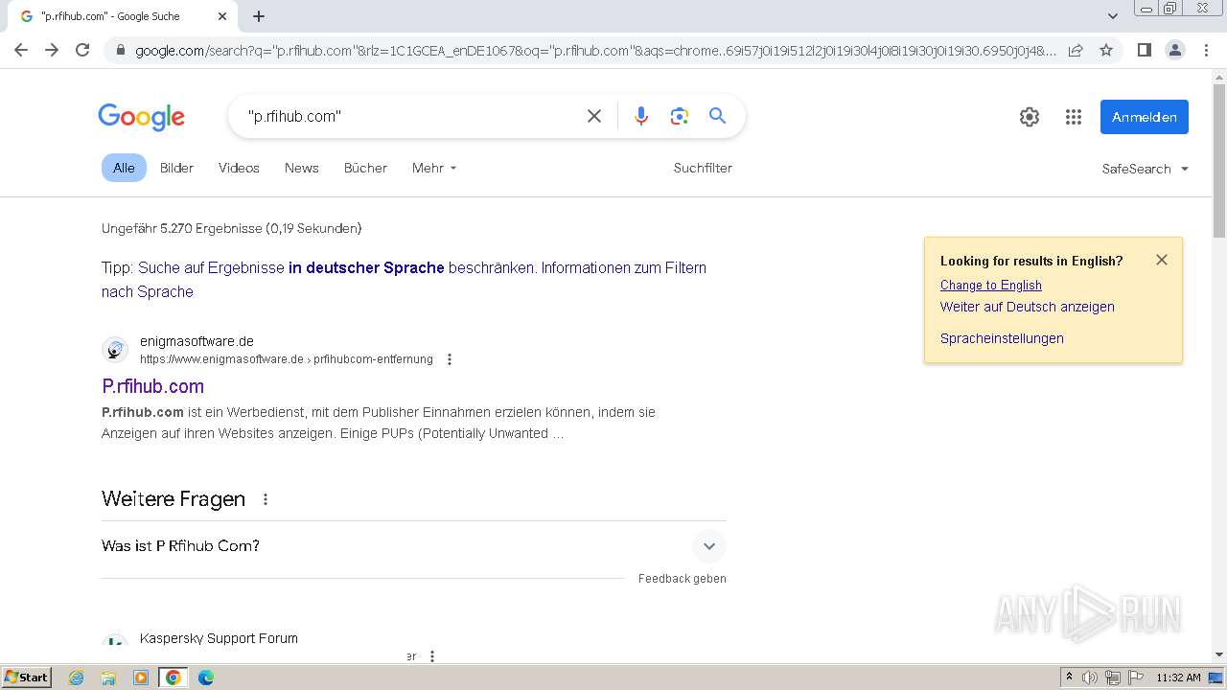Expand the Mehr dropdown
This screenshot has width=1227, height=690.
click(434, 168)
